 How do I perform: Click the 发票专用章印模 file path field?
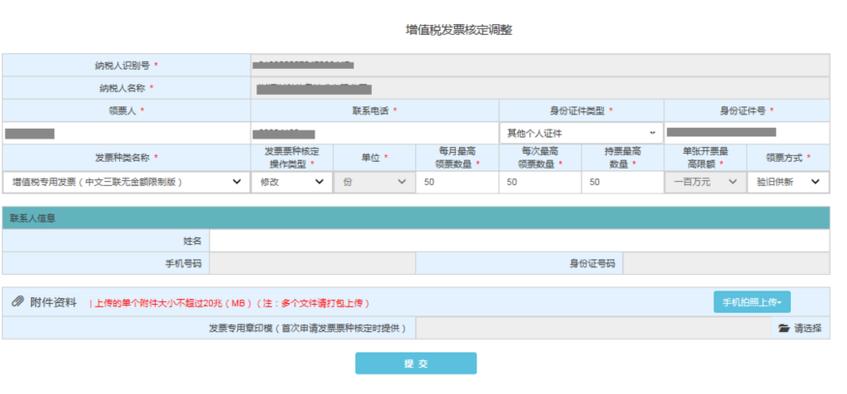click(x=592, y=329)
